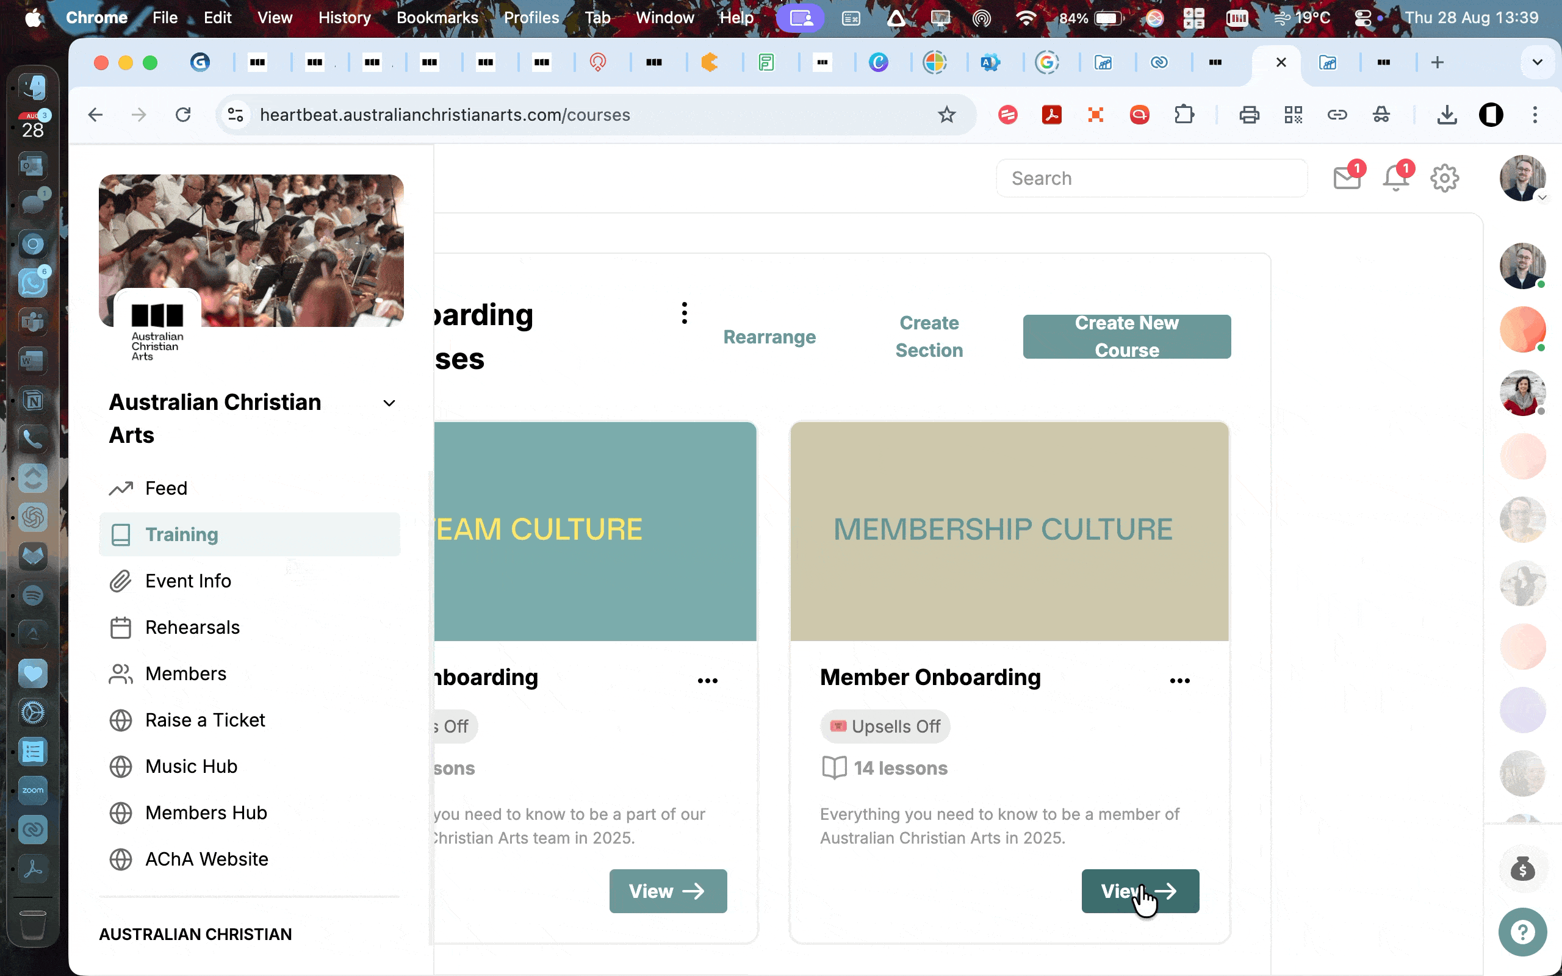Click the date and time in menu bar
This screenshot has height=976, width=1562.
(x=1471, y=18)
